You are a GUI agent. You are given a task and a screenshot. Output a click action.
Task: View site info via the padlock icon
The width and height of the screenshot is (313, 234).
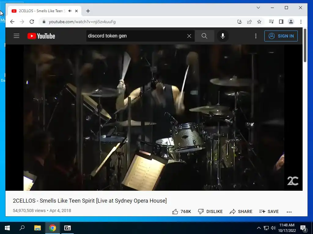pos(44,22)
